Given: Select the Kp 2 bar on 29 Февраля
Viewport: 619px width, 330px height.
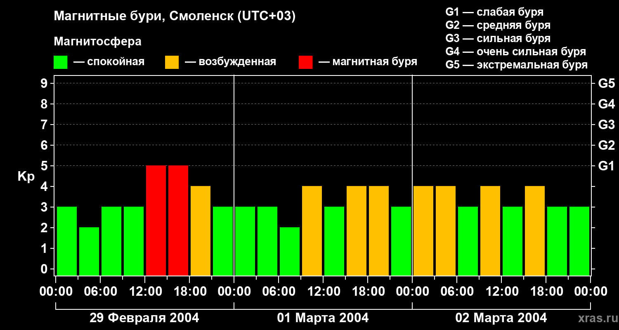Looking at the screenshot, I should coord(89,251).
